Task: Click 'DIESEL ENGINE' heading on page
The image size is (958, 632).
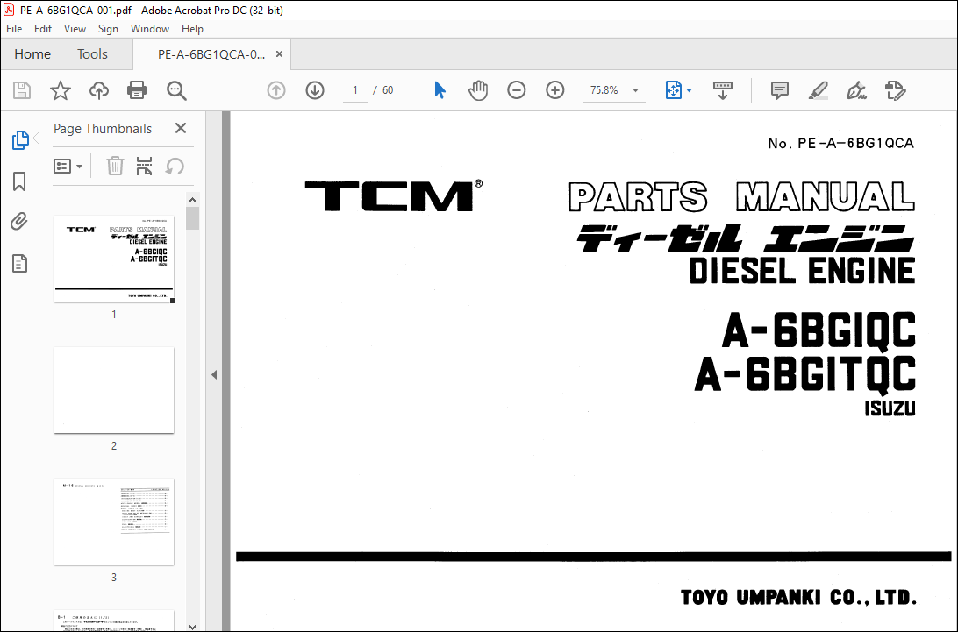Action: coord(802,271)
